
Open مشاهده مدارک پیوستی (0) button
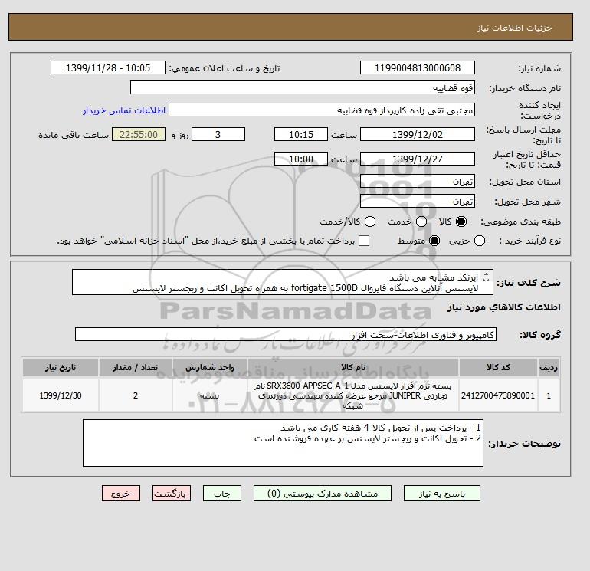[323, 493]
